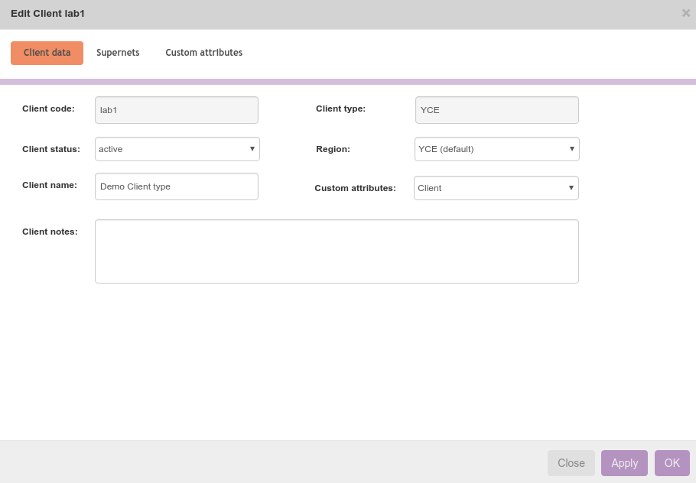Click the 'Client notes:' label text
Image resolution: width=696 pixels, height=483 pixels.
(50, 232)
